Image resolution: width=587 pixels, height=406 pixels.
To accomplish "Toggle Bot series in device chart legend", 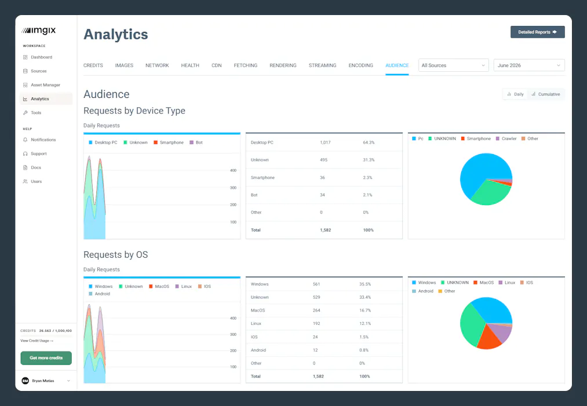I will (196, 142).
